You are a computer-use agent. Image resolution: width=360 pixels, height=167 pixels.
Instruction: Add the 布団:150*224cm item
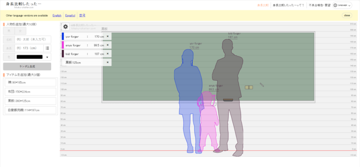pyautogui.click(x=31, y=92)
